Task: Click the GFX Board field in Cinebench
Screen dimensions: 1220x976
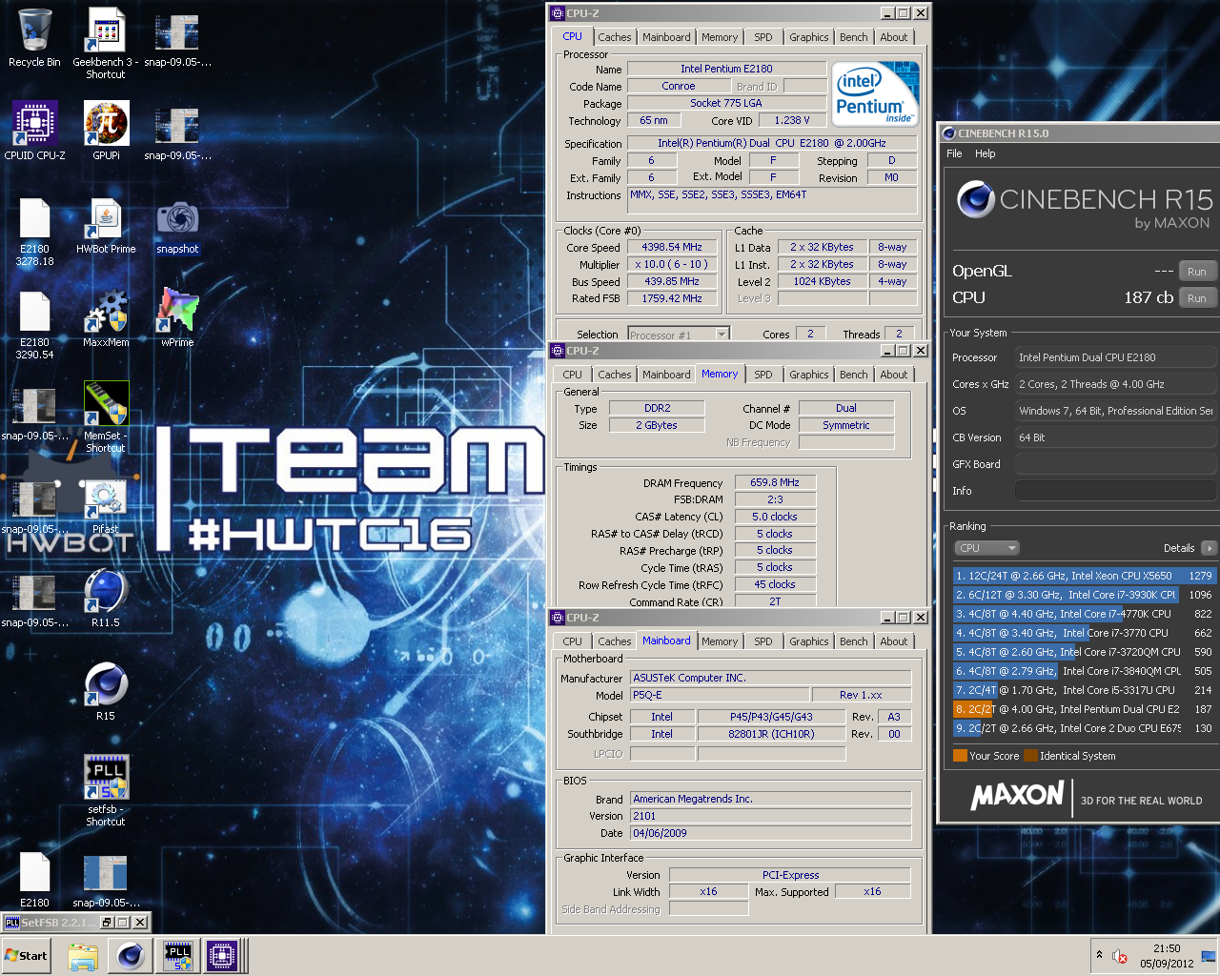Action: click(1115, 464)
